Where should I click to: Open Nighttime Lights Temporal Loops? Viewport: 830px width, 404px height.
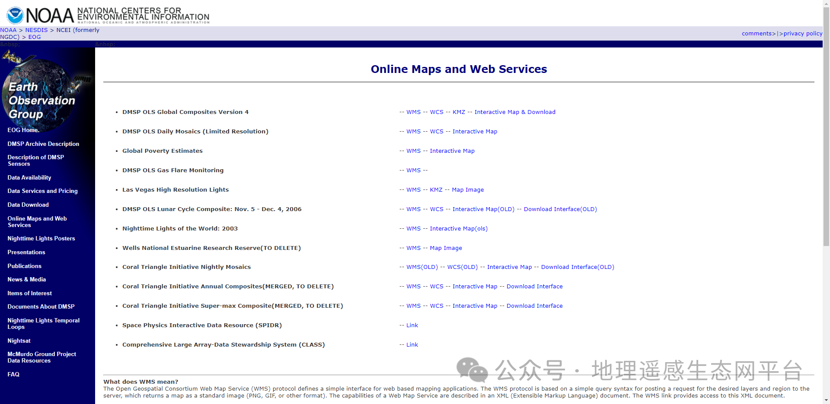click(43, 324)
